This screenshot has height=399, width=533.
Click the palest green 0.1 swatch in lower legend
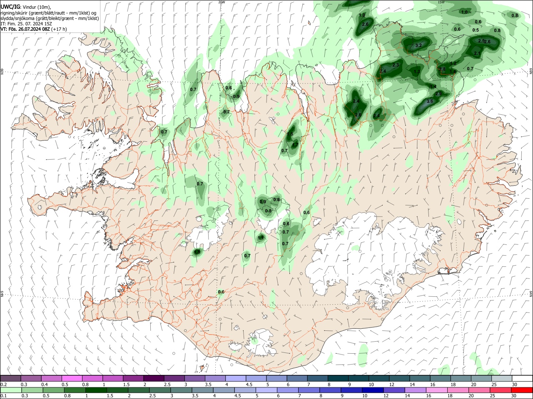click(10, 390)
